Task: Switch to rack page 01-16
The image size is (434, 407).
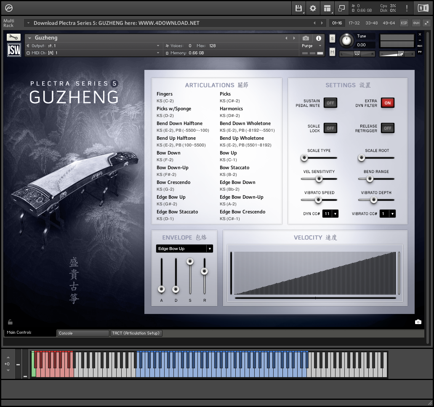Action: click(x=337, y=23)
